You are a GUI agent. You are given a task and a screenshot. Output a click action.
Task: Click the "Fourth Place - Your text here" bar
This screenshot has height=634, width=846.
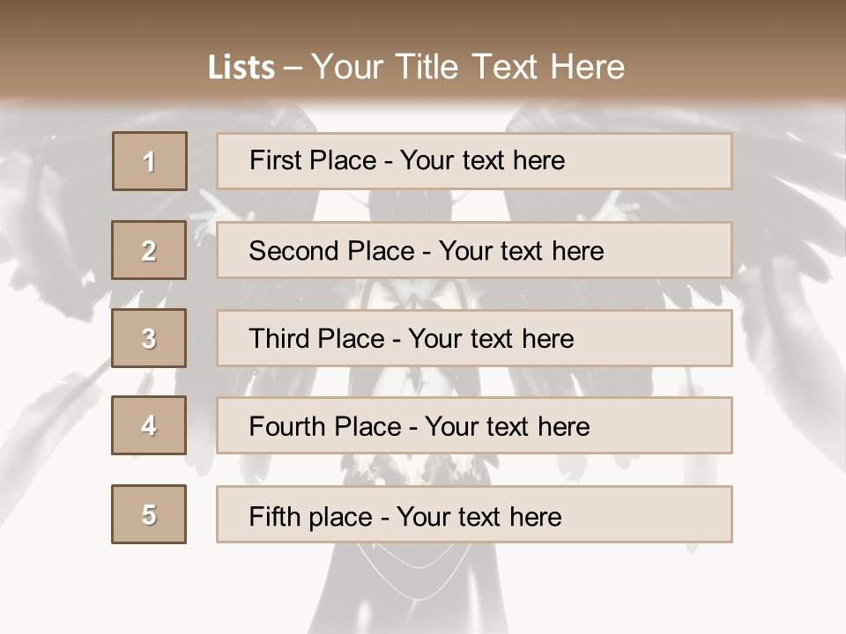click(474, 425)
